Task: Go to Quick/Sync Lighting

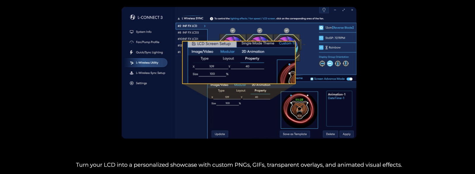Action: [x=149, y=52]
